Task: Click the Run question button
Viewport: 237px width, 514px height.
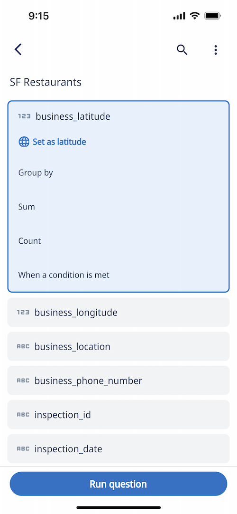Action: pos(118,484)
